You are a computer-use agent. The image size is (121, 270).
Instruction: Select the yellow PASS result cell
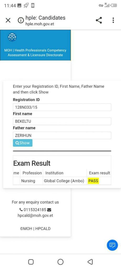coord(93,181)
